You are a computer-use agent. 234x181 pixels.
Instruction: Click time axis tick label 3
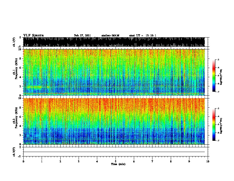[x=79, y=161]
